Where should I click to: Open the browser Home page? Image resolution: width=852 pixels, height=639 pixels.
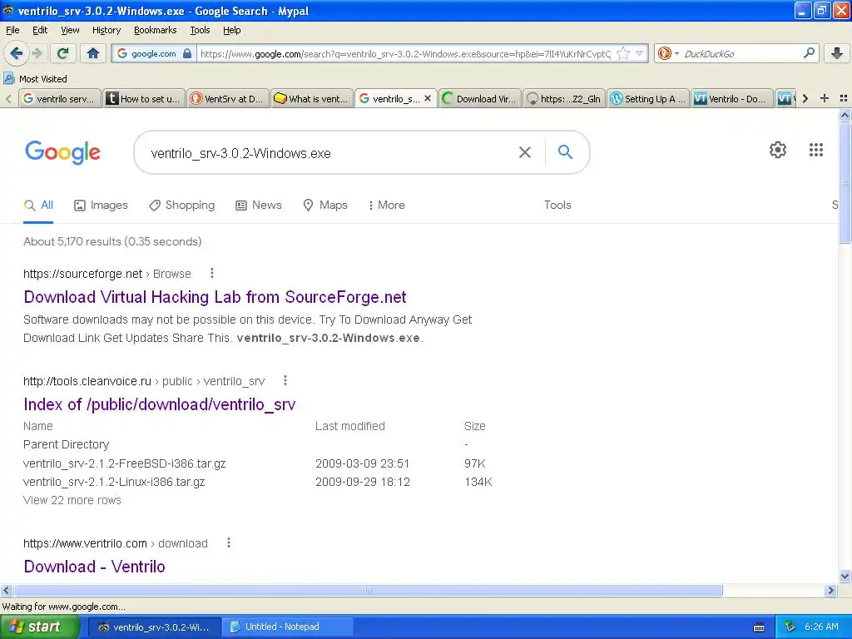(93, 53)
